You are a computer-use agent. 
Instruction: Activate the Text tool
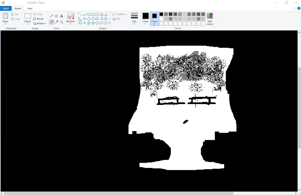click(x=61, y=16)
